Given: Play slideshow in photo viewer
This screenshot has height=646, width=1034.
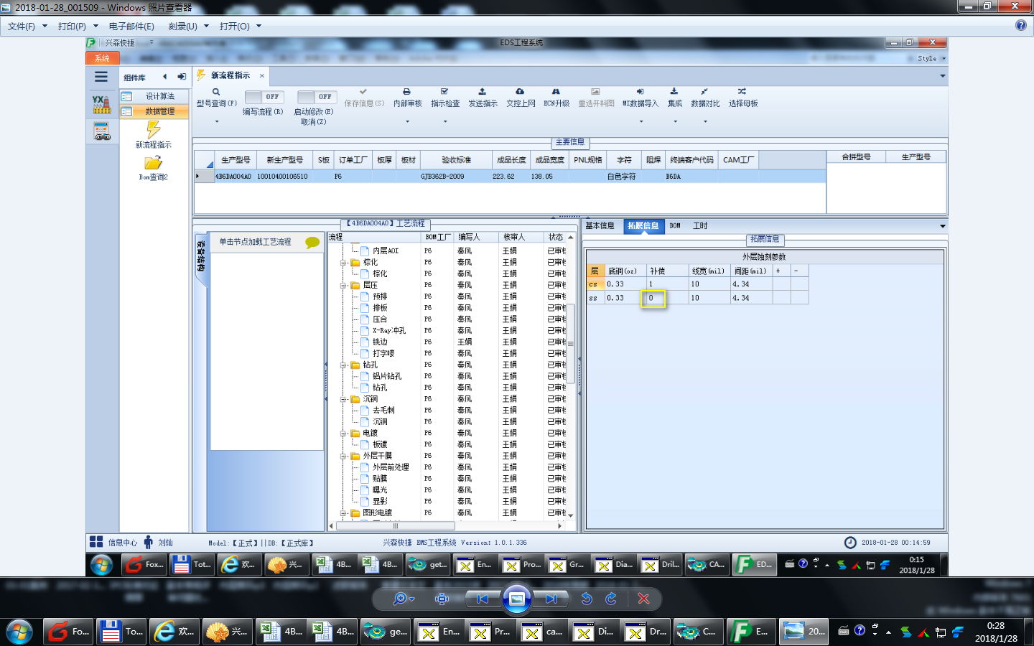Looking at the screenshot, I should coord(516,599).
